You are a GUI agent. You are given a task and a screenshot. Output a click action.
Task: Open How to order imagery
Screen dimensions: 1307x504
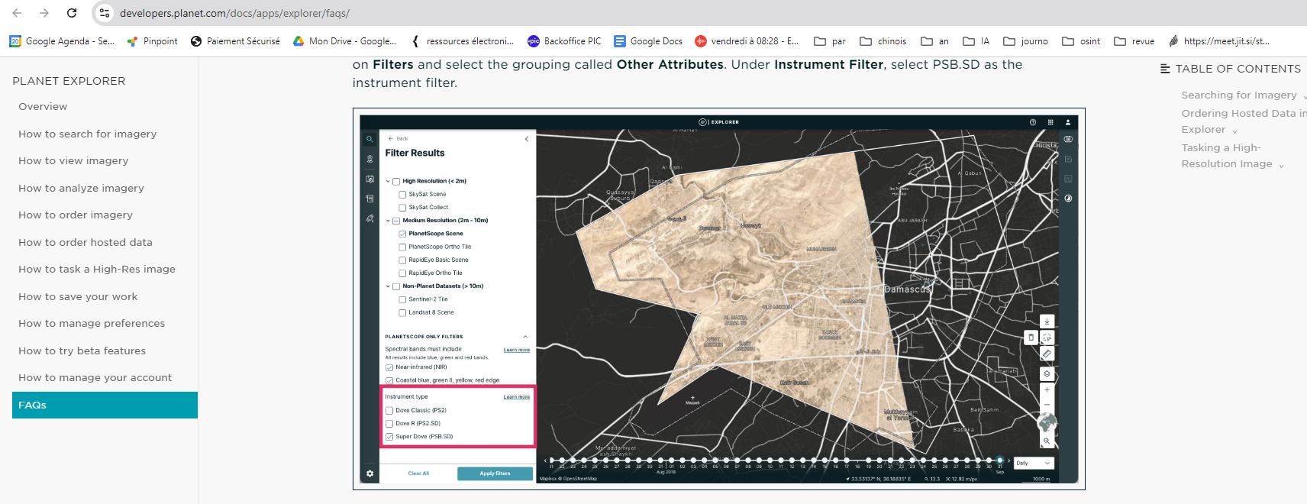pos(76,215)
